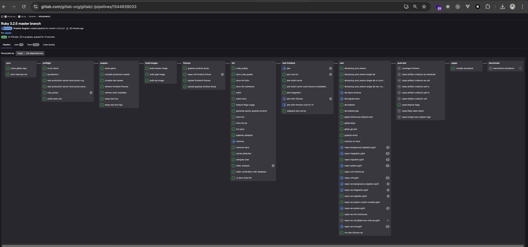Click the horizontal scrollbar at page bottom
Viewport: 528px width, 247px height.
(264, 245)
